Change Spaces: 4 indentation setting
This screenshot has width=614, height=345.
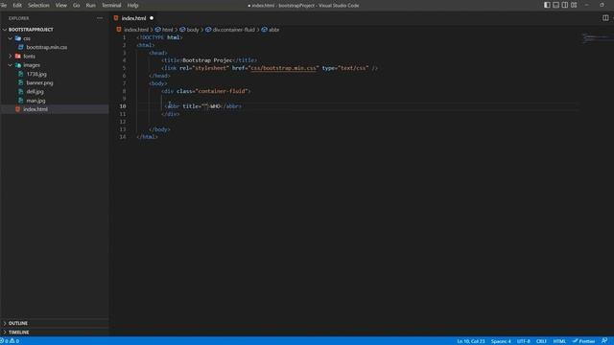(x=501, y=341)
